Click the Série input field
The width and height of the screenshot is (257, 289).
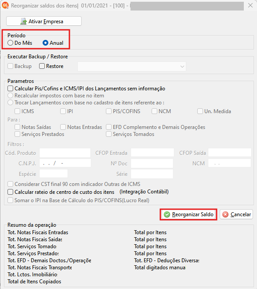coord(152,174)
